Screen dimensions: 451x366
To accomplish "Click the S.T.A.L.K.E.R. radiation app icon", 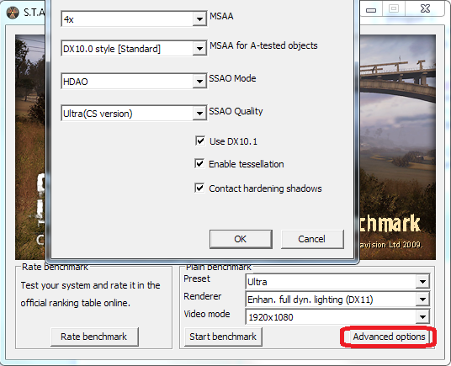I will (x=13, y=13).
